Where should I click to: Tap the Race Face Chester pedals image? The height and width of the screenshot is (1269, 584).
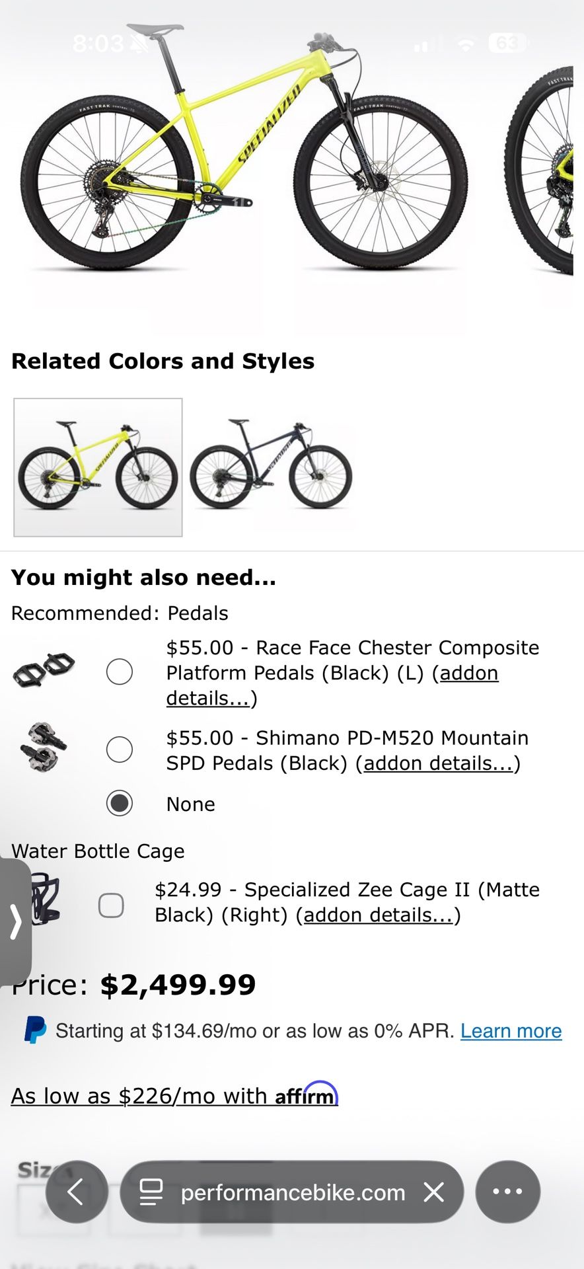(x=44, y=670)
